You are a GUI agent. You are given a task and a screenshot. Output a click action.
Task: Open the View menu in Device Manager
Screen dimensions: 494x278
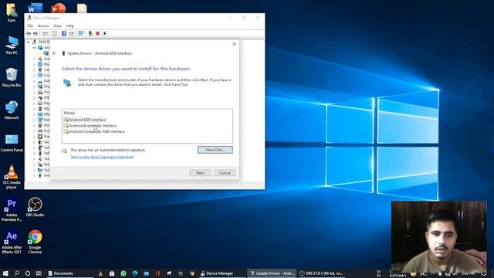click(x=57, y=25)
